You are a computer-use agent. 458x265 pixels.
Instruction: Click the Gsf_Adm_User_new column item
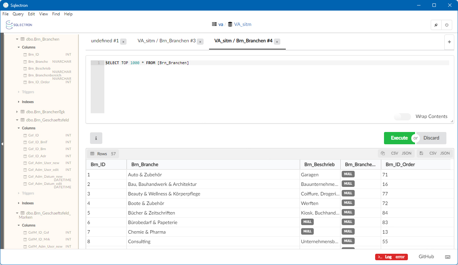[44, 163]
